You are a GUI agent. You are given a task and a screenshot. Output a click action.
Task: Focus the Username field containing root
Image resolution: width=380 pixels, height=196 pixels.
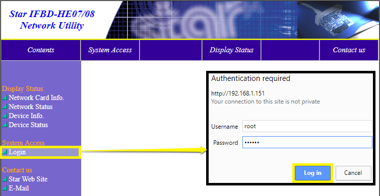click(x=307, y=126)
